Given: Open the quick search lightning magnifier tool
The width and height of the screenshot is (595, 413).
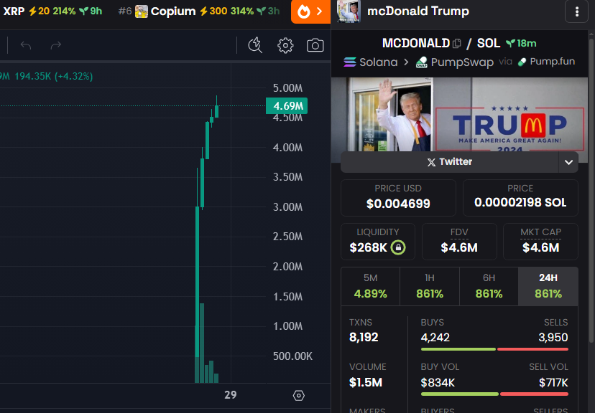Looking at the screenshot, I should point(255,45).
